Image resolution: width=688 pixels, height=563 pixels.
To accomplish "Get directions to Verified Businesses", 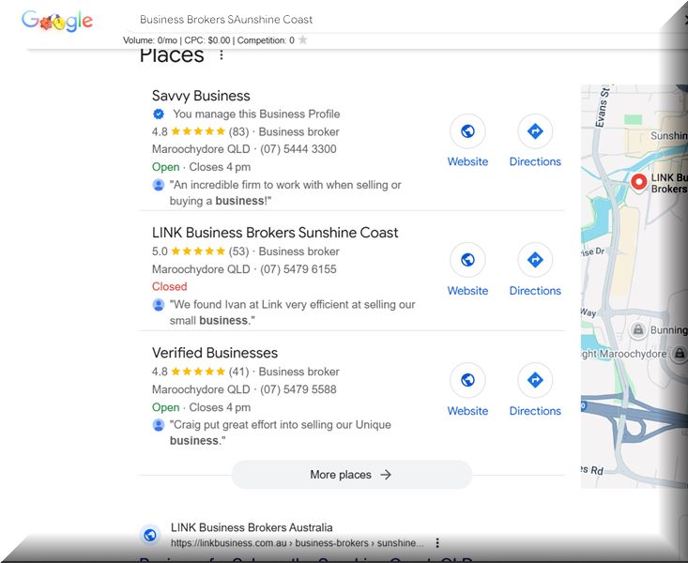I will click(535, 380).
